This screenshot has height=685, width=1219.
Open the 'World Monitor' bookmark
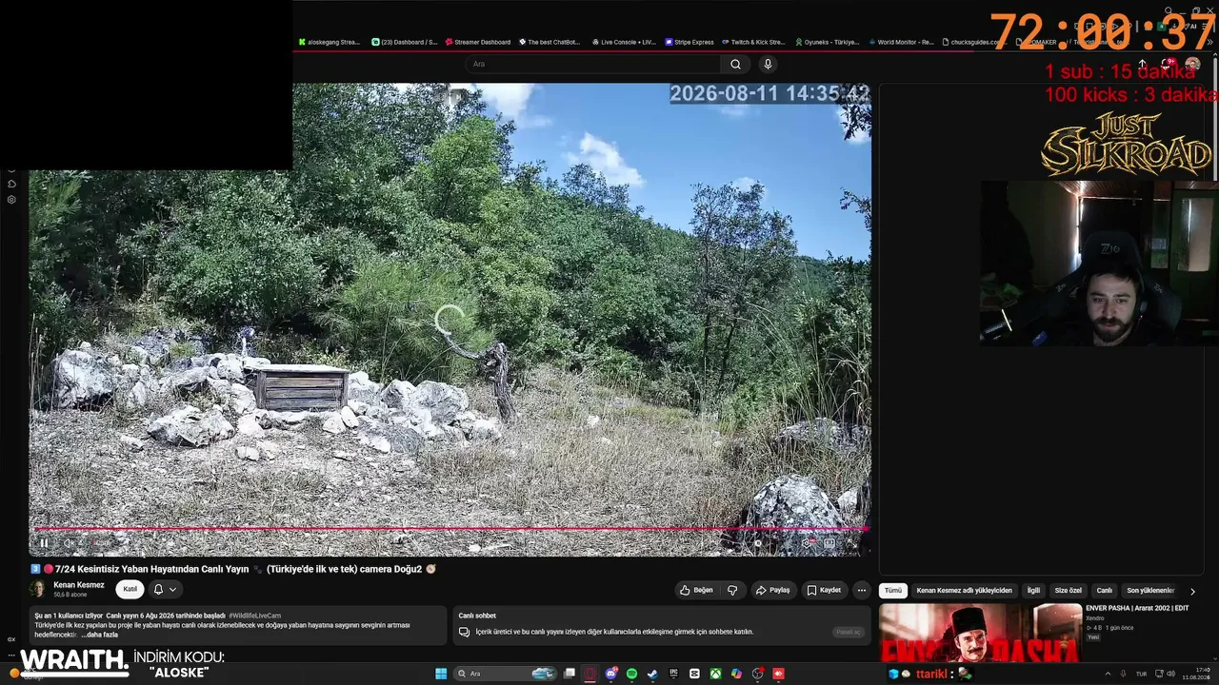(902, 42)
